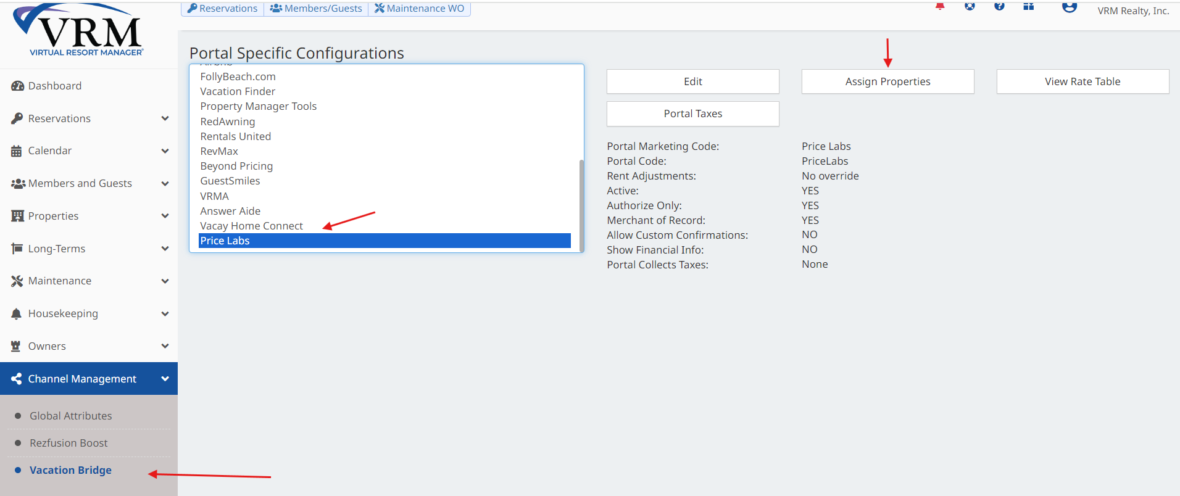This screenshot has width=1180, height=496.
Task: Open the help question mark icon
Action: tap(999, 6)
